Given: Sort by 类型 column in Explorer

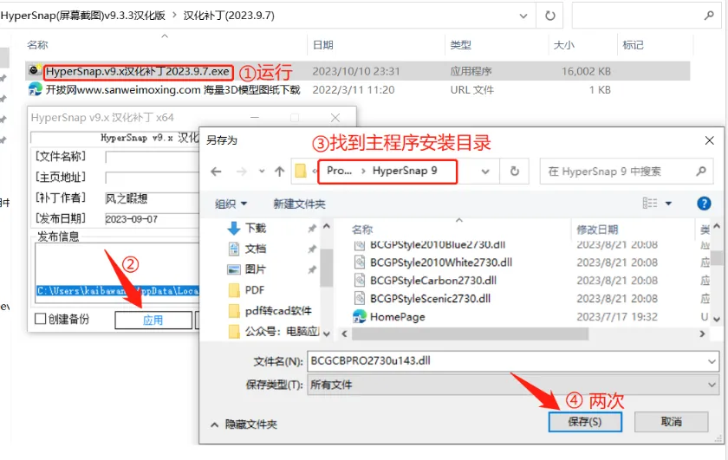Looking at the screenshot, I should (x=460, y=45).
